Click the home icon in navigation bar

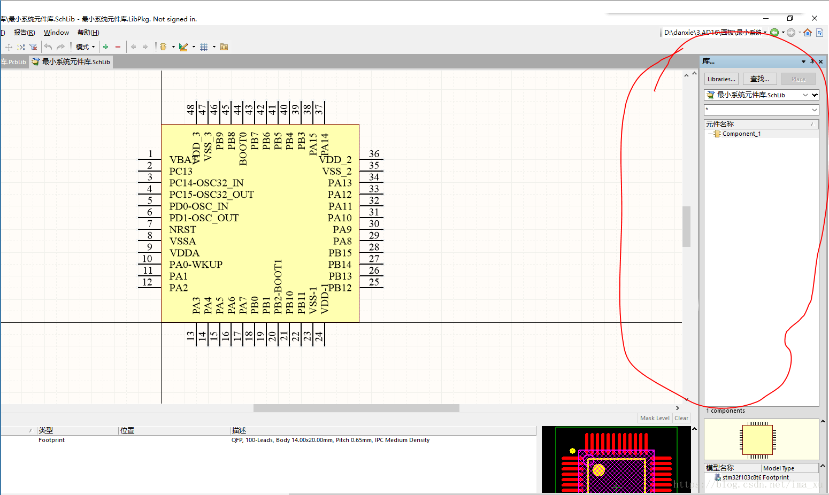tap(808, 33)
